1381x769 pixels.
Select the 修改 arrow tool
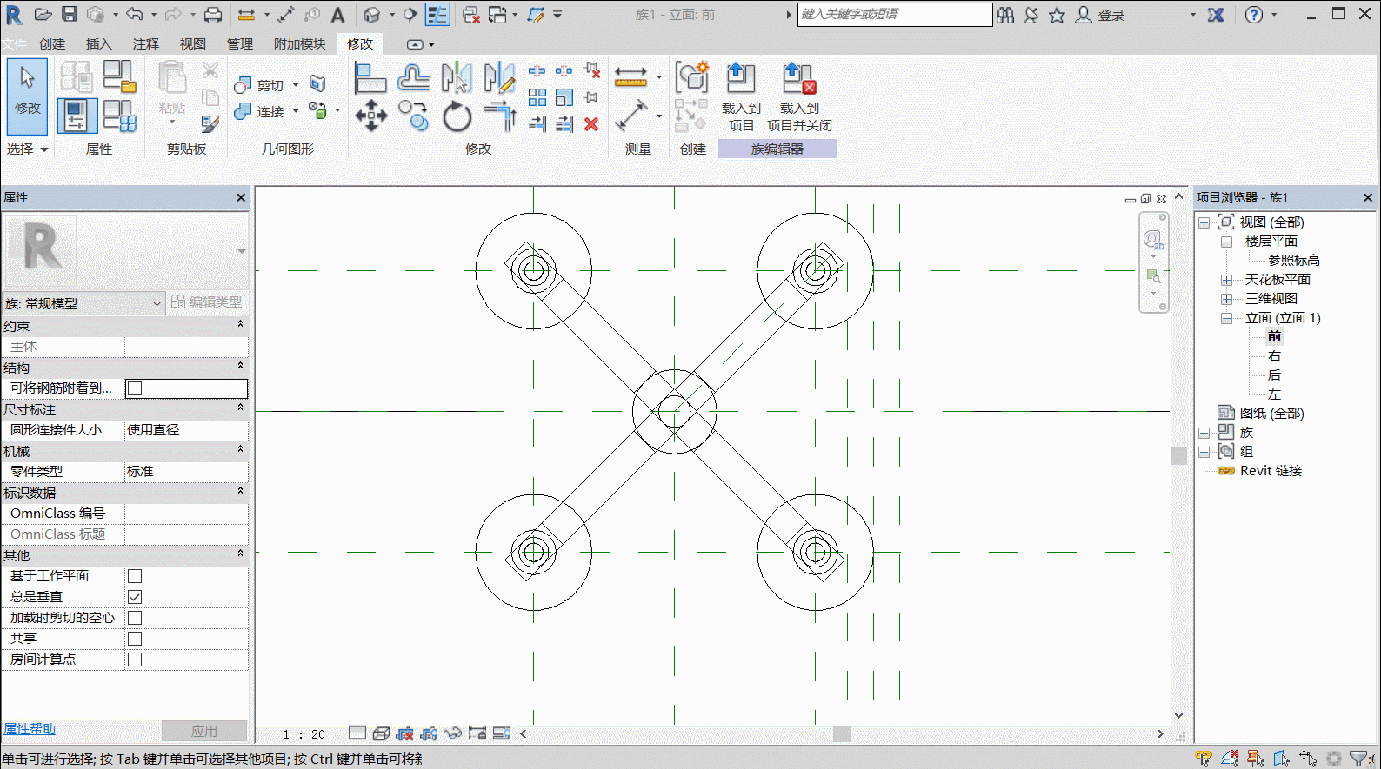(x=28, y=96)
